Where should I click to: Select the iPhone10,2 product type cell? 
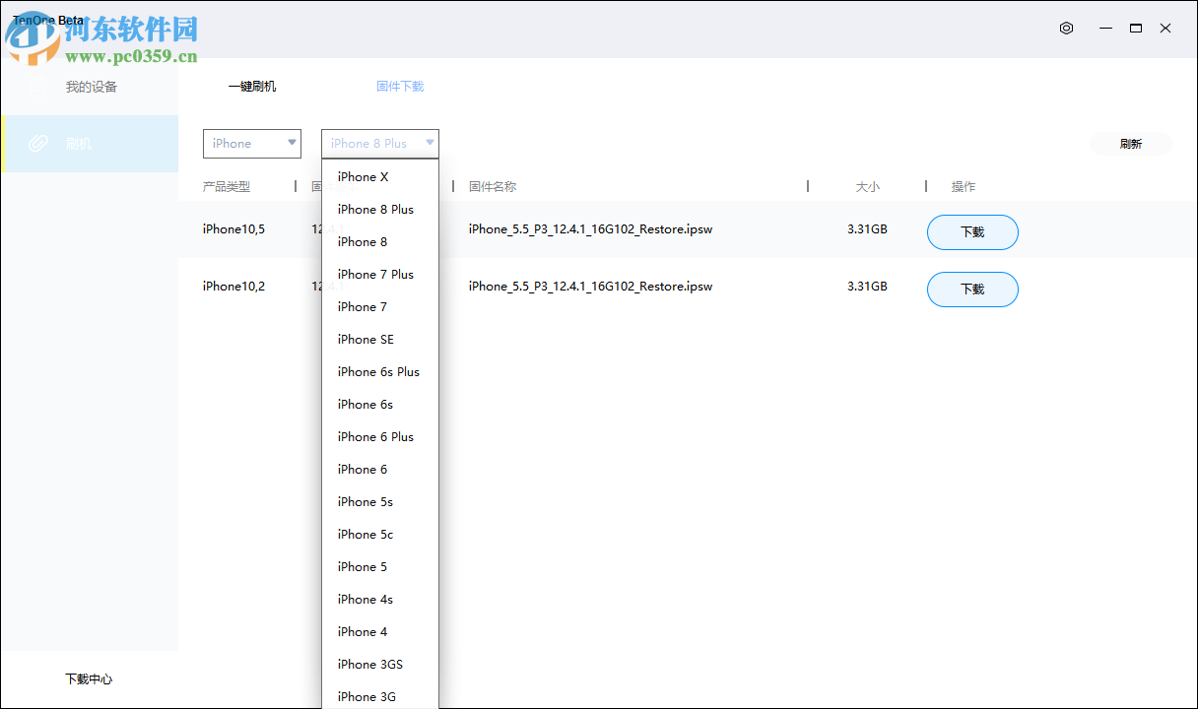[x=233, y=287]
